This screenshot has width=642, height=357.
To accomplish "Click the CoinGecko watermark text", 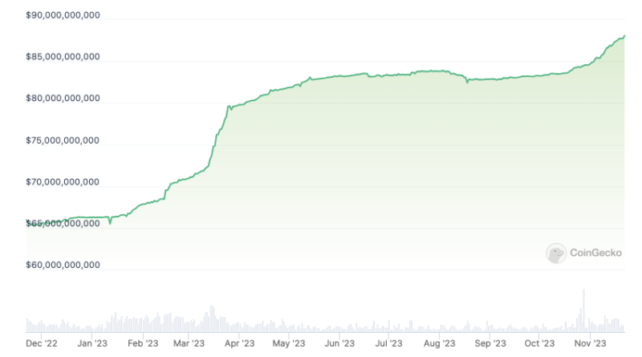I will coord(595,254).
